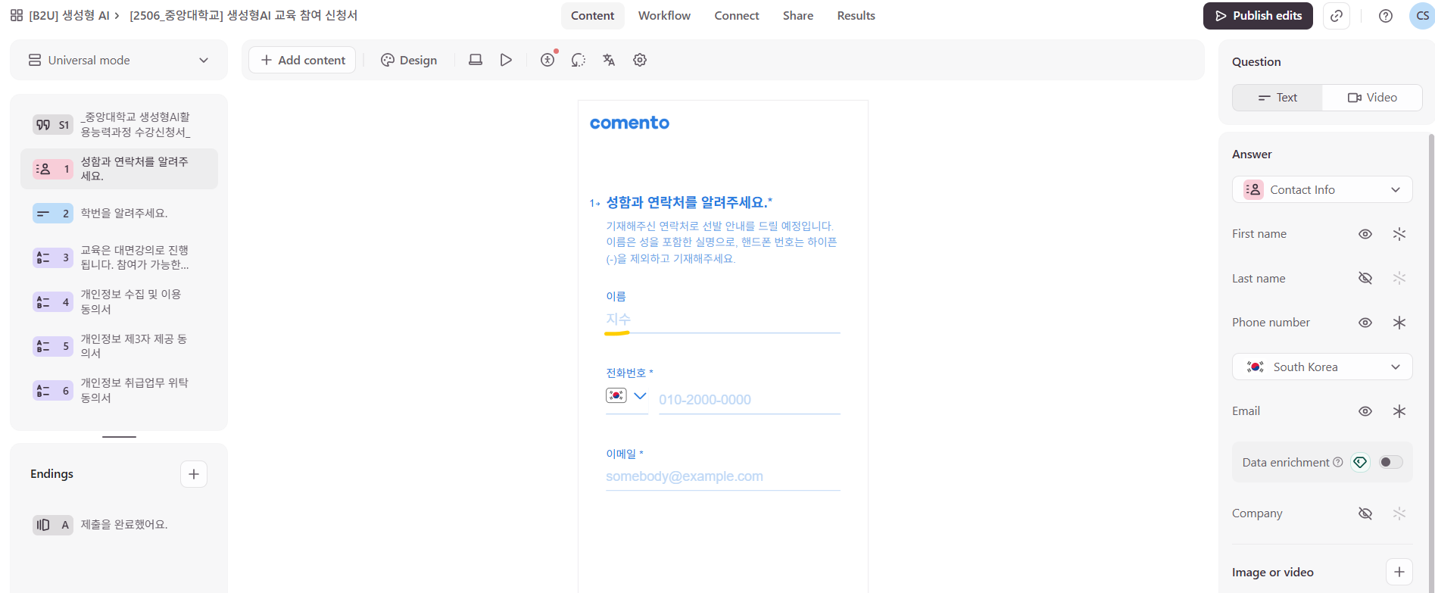Hide the Email field
This screenshot has height=593, width=1435.
point(1365,411)
